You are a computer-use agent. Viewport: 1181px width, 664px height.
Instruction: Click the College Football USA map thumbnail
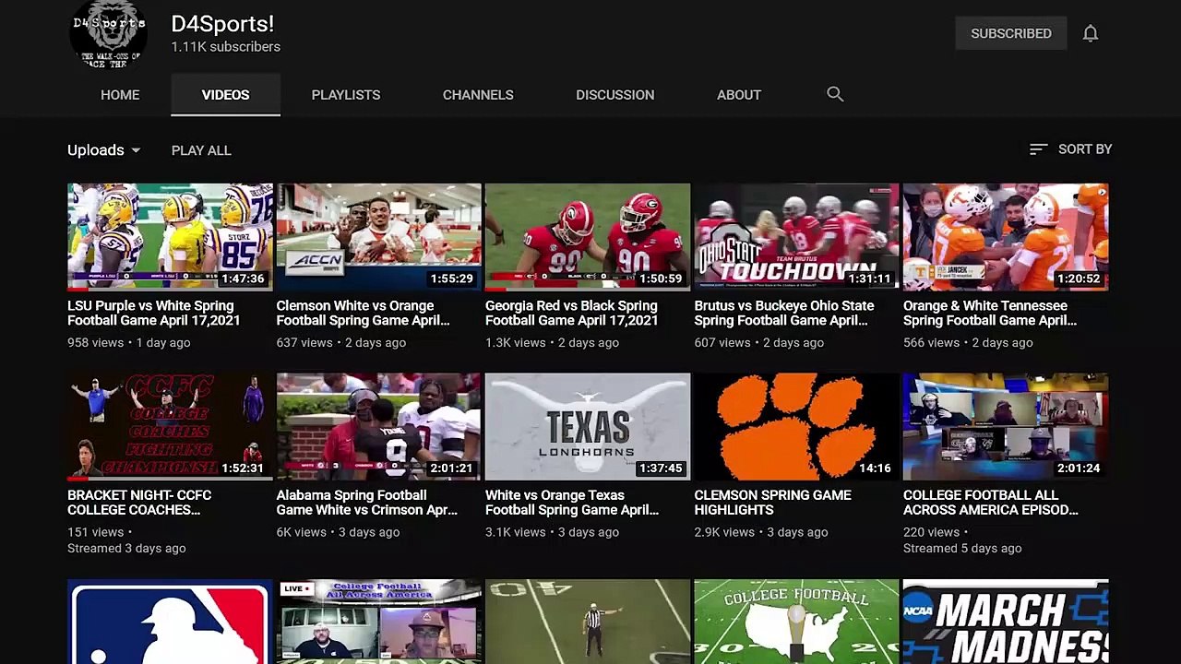797,622
